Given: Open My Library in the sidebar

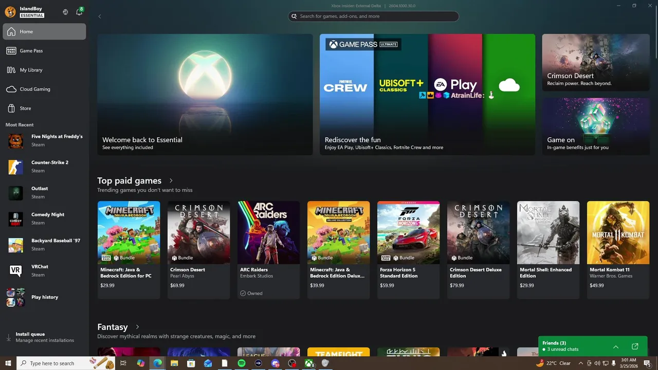Looking at the screenshot, I should [x=44, y=70].
